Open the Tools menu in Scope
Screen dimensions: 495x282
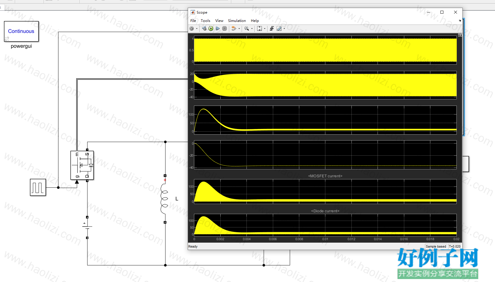205,20
